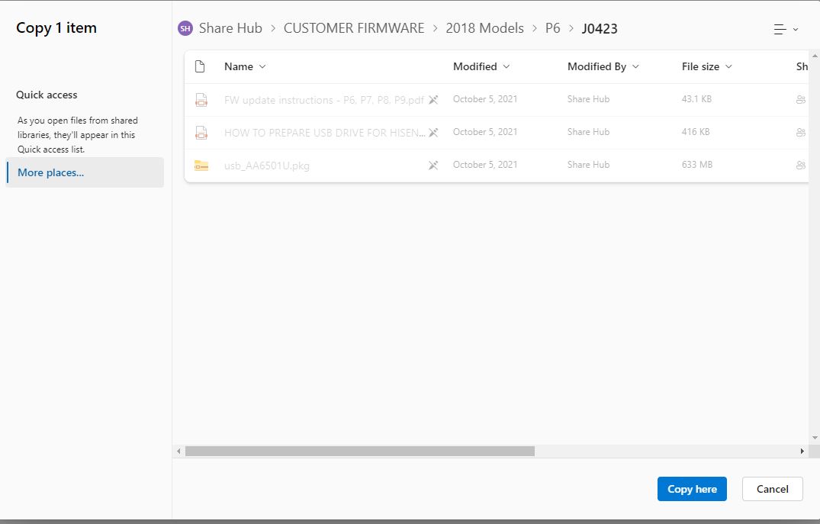Go to CUSTOMER FIRMWARE in breadcrumb
820x524 pixels.
(x=353, y=28)
